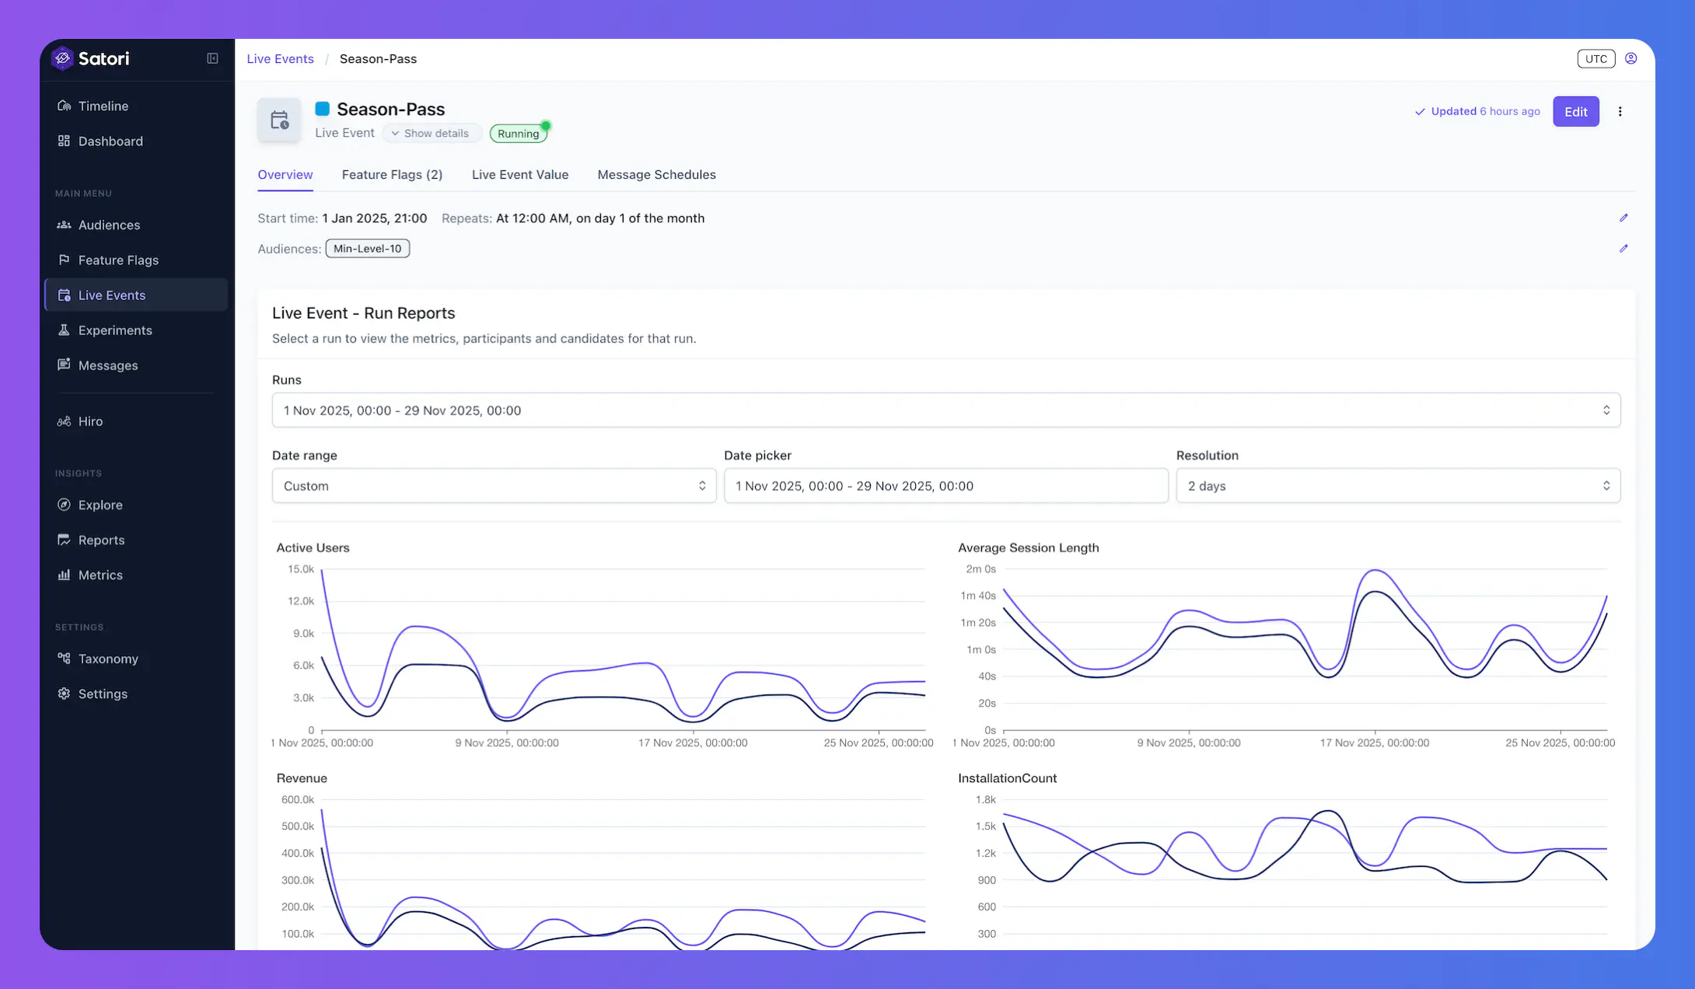
Task: Click the Edit button
Action: point(1575,111)
